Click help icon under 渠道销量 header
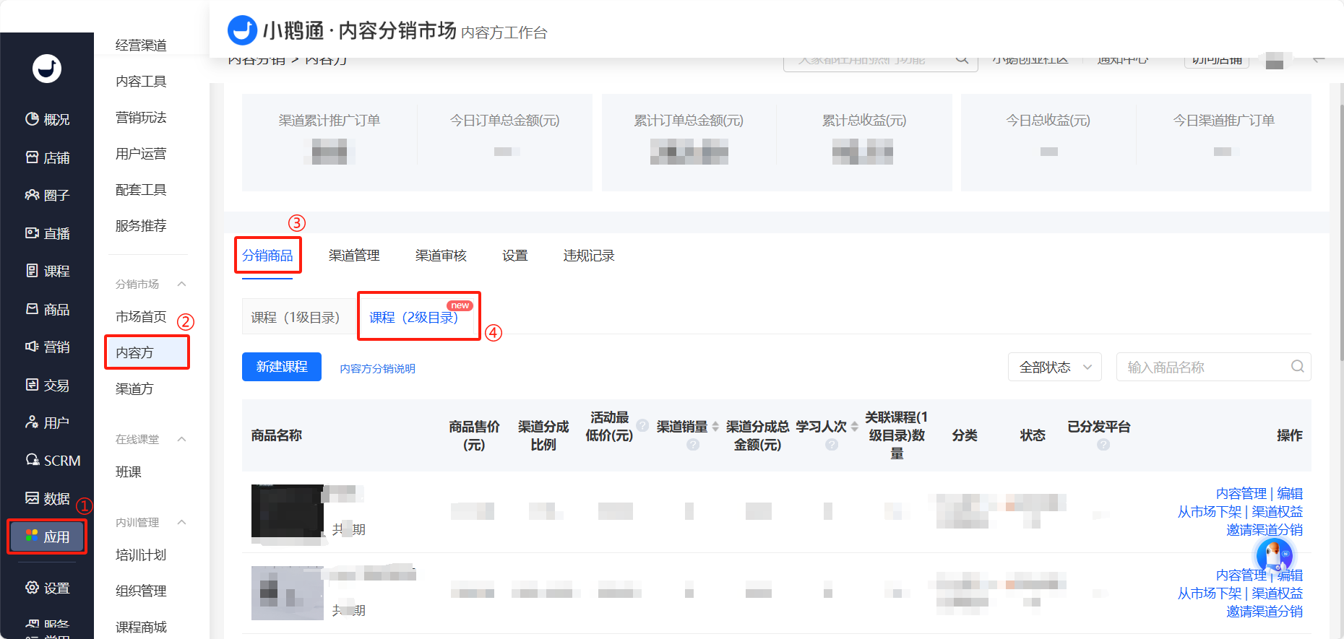 [693, 445]
